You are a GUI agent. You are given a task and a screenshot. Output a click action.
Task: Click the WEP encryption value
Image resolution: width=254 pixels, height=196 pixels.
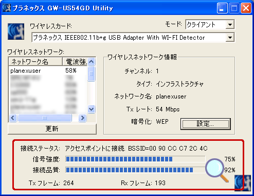pyautogui.click(x=162, y=122)
